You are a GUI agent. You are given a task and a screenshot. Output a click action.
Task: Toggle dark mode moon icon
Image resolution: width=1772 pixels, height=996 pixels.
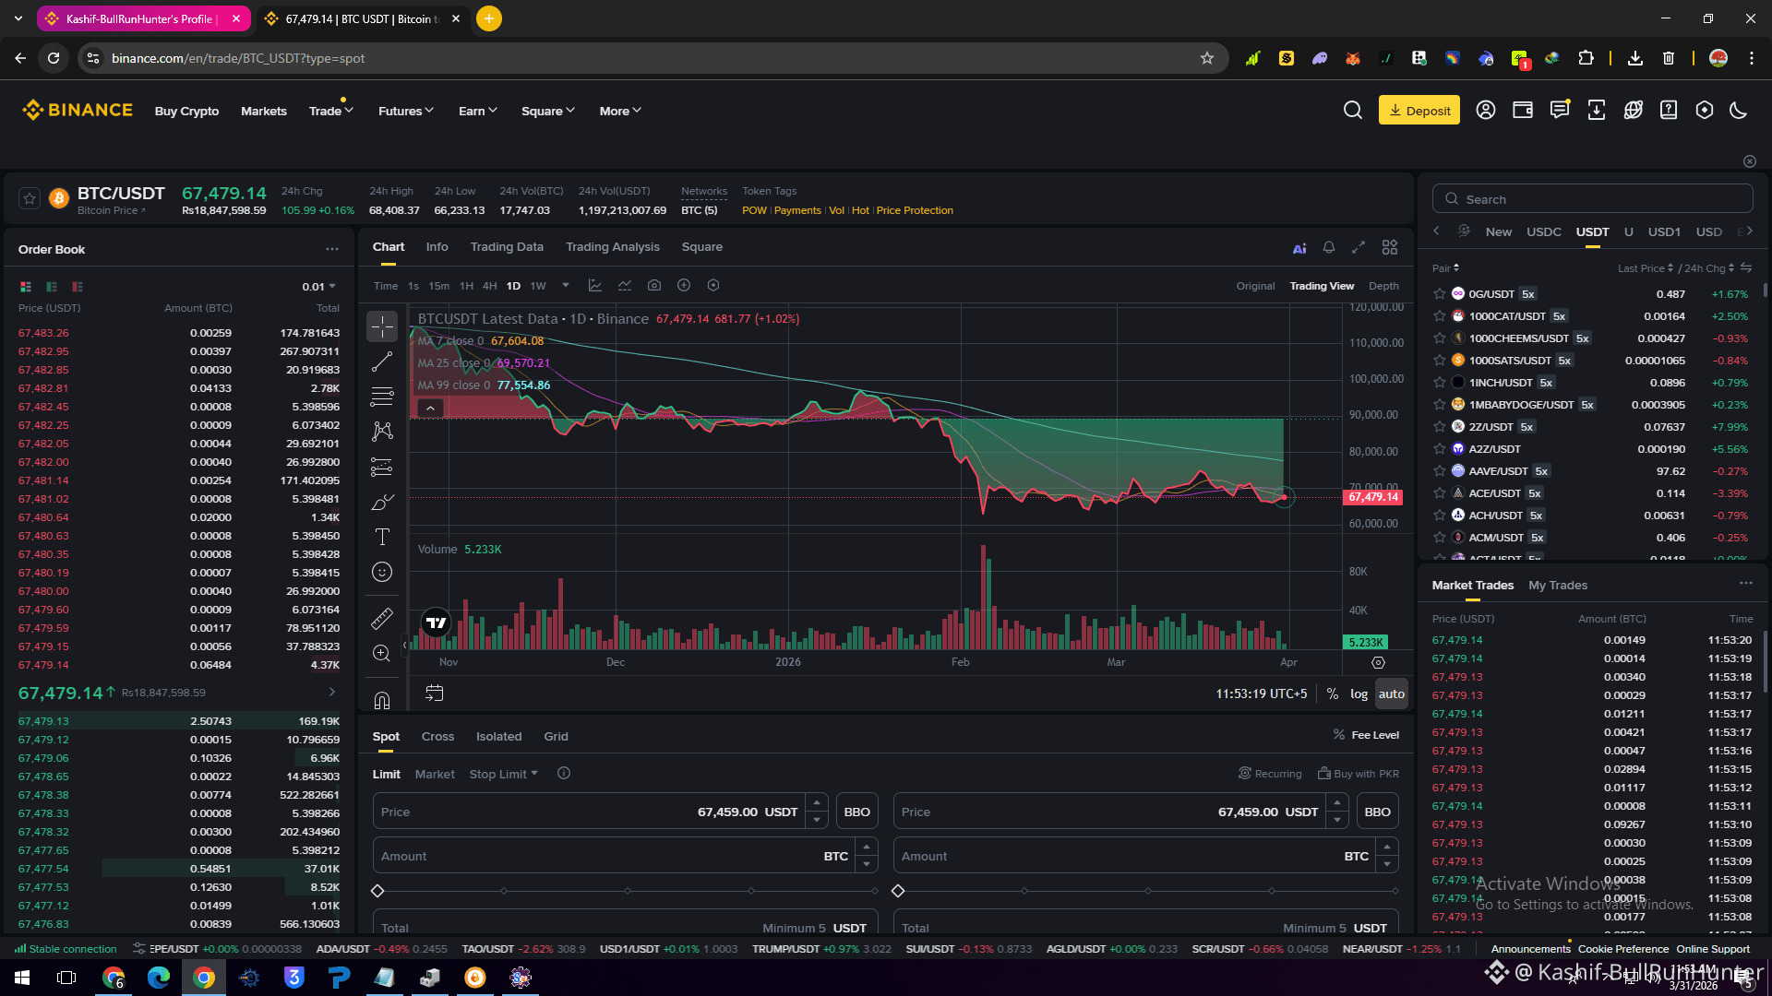tap(1739, 111)
